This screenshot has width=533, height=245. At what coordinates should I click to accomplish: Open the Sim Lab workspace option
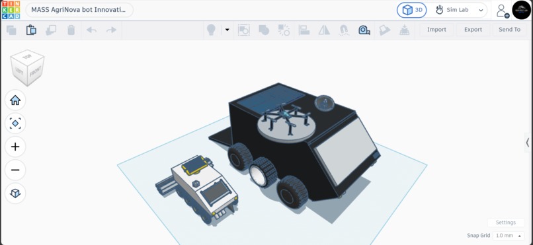click(452, 10)
